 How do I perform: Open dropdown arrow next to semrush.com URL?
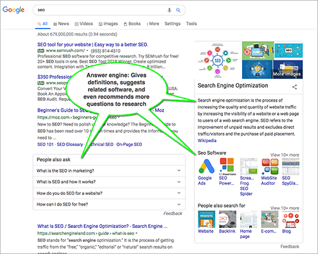coord(87,51)
